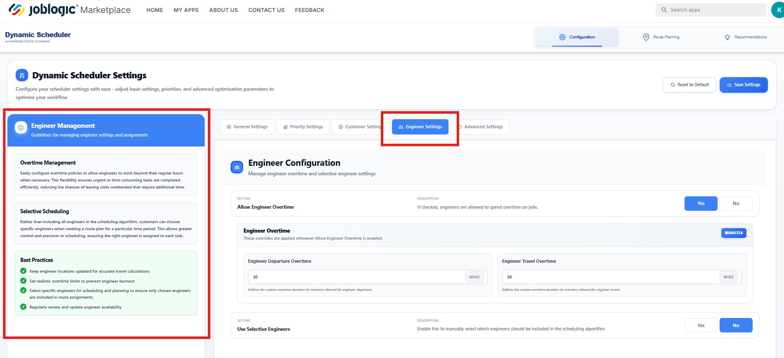Click the MINS suffix of Engineer Travel Overtime
784x358 pixels.
pyautogui.click(x=729, y=277)
